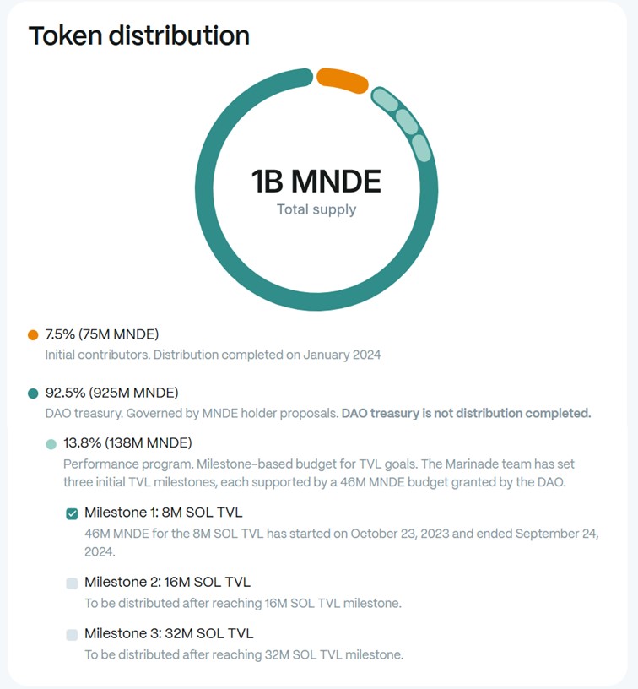Click the light teal legend dot for 13.8%
Viewport: 638px width, 689px height.
51,443
